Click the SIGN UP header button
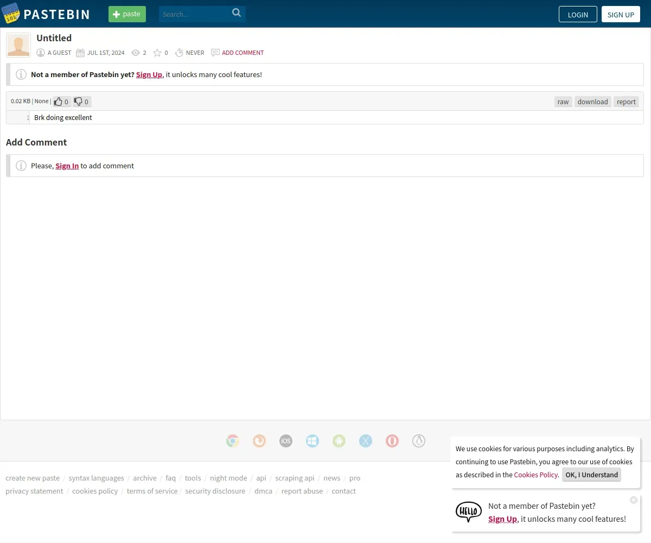651x543 pixels. click(621, 14)
